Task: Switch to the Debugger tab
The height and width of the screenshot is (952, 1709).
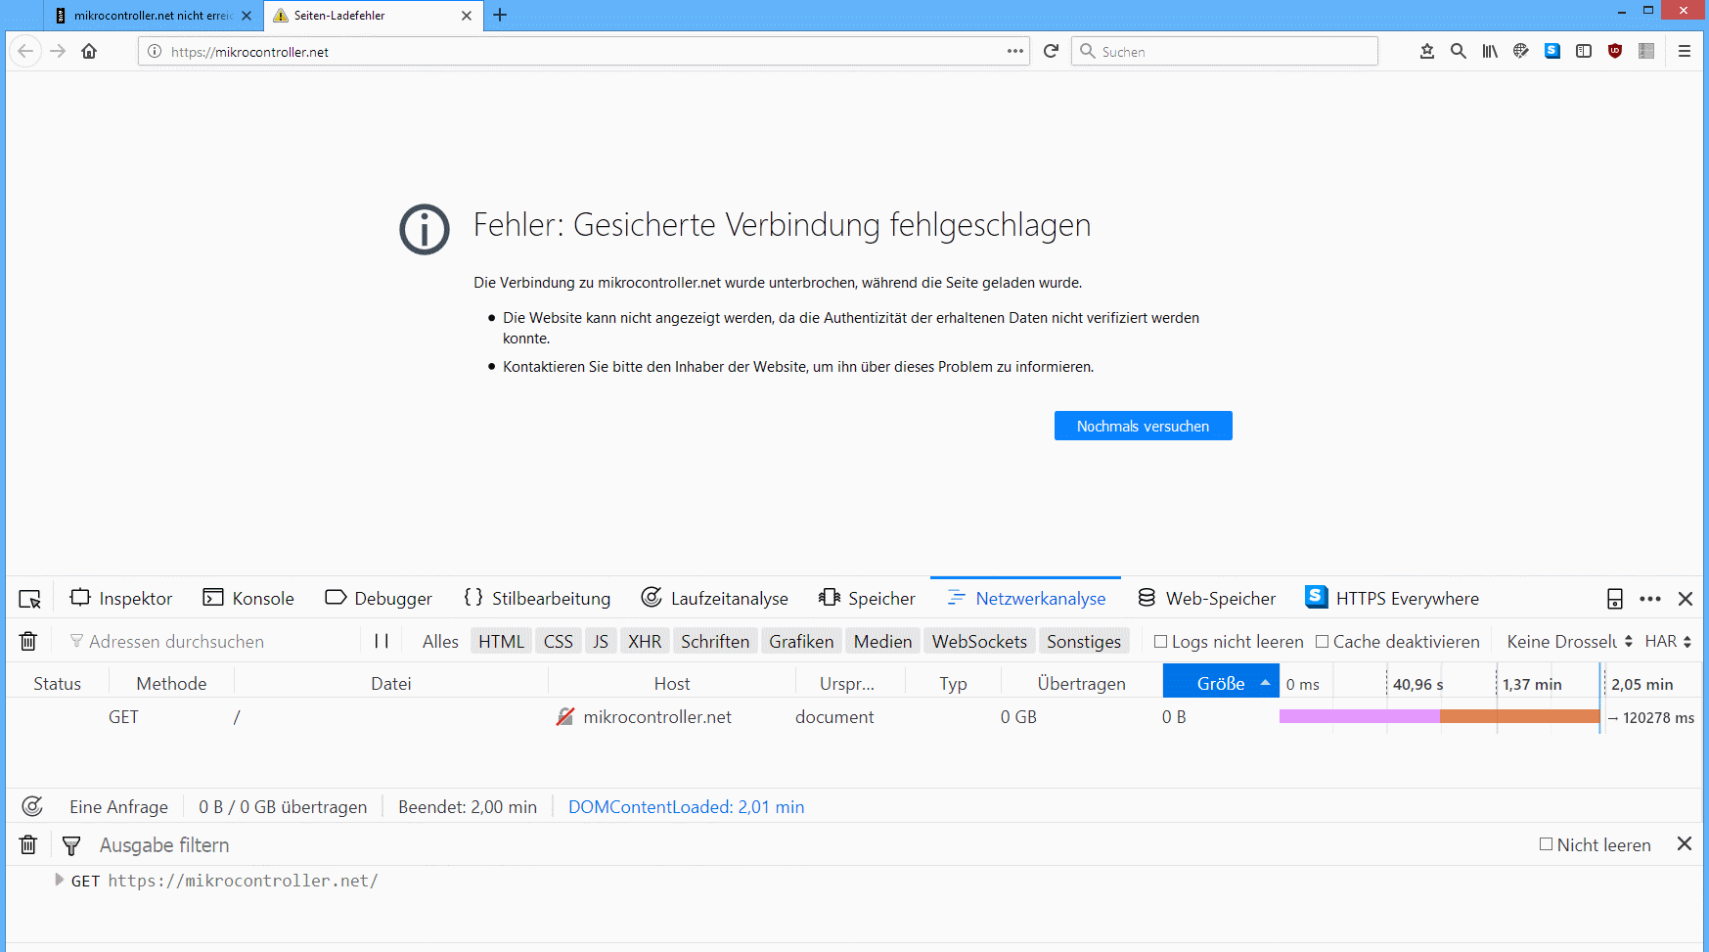Action: (379, 598)
